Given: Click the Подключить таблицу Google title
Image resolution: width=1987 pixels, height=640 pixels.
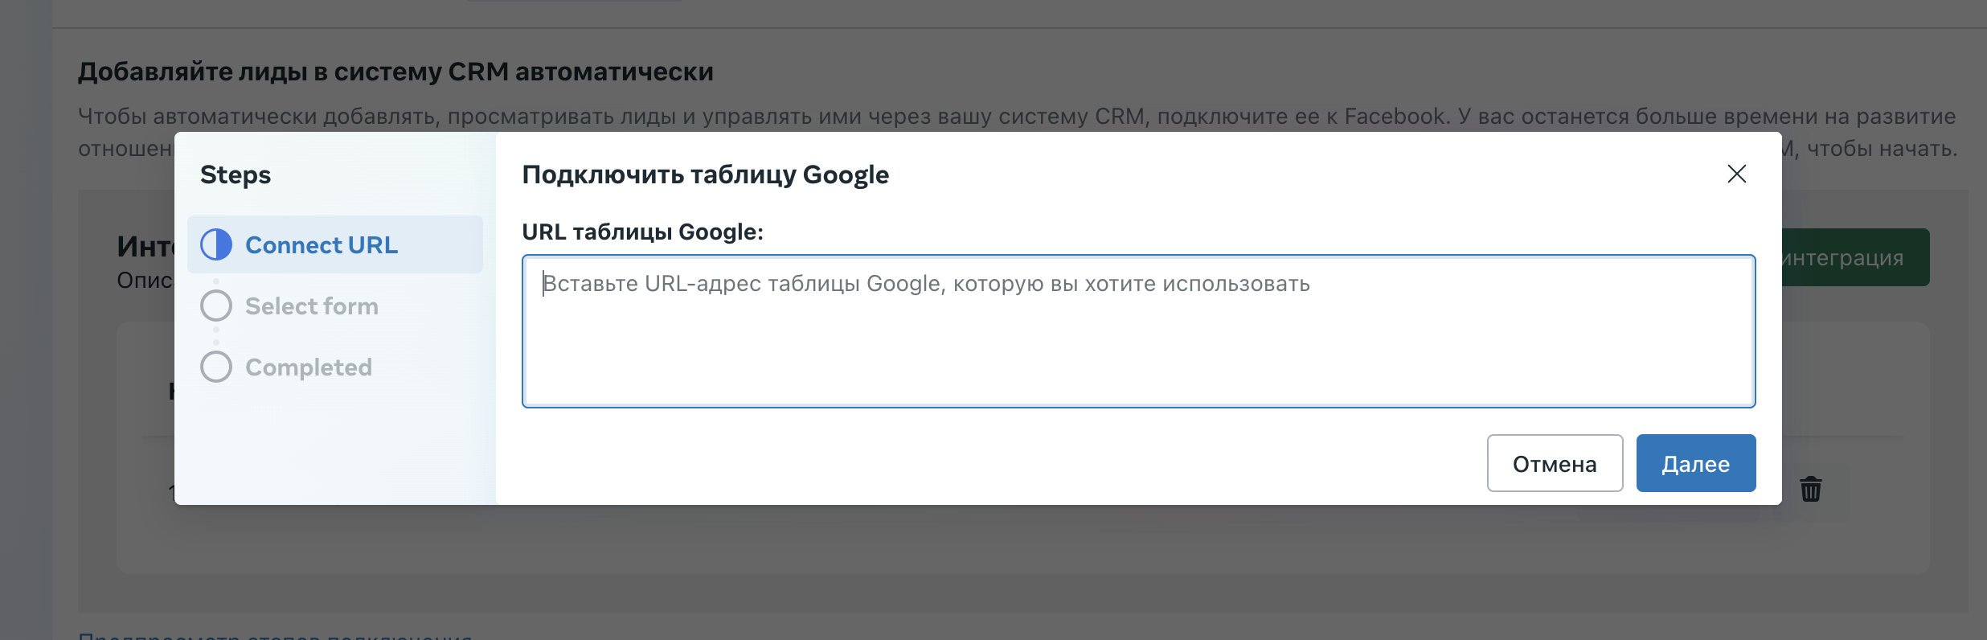Looking at the screenshot, I should [x=705, y=174].
